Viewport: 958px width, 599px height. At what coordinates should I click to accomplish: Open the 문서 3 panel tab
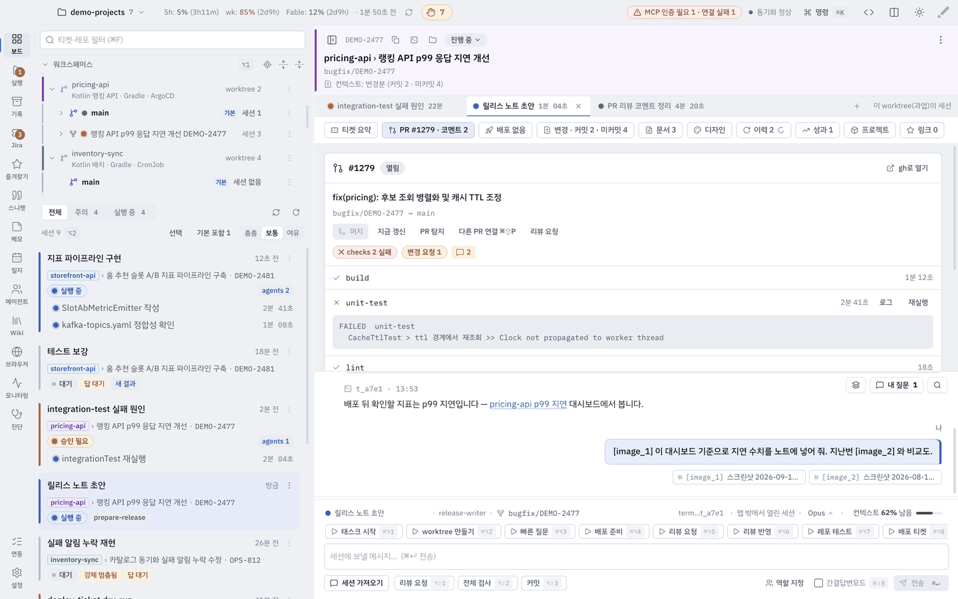click(661, 130)
